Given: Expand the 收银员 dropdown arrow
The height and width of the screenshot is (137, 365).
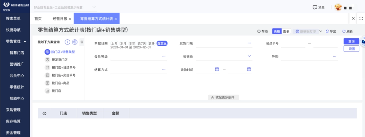Looking at the screenshot, I should (x=249, y=56).
